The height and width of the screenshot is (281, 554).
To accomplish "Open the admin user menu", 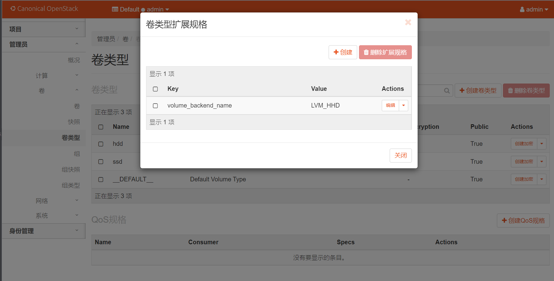I will pos(534,9).
